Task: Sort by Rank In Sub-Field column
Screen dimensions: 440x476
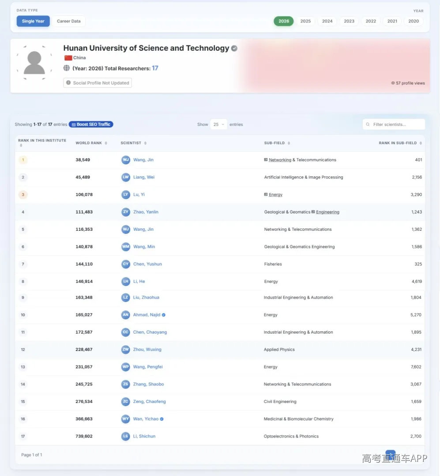Action: coord(400,143)
